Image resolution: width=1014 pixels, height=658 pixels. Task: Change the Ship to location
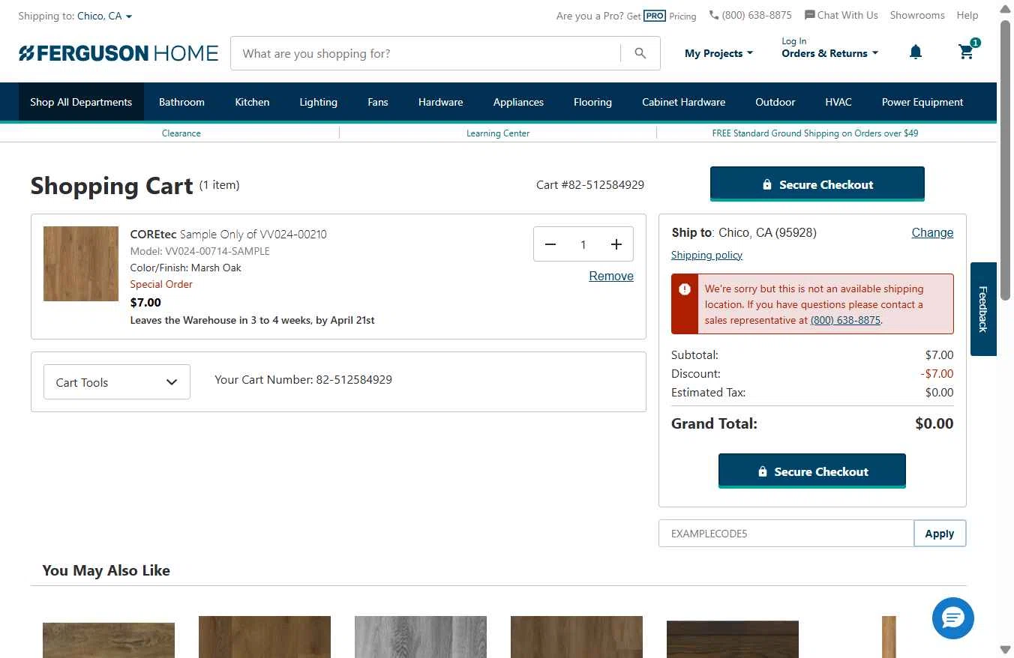tap(932, 232)
